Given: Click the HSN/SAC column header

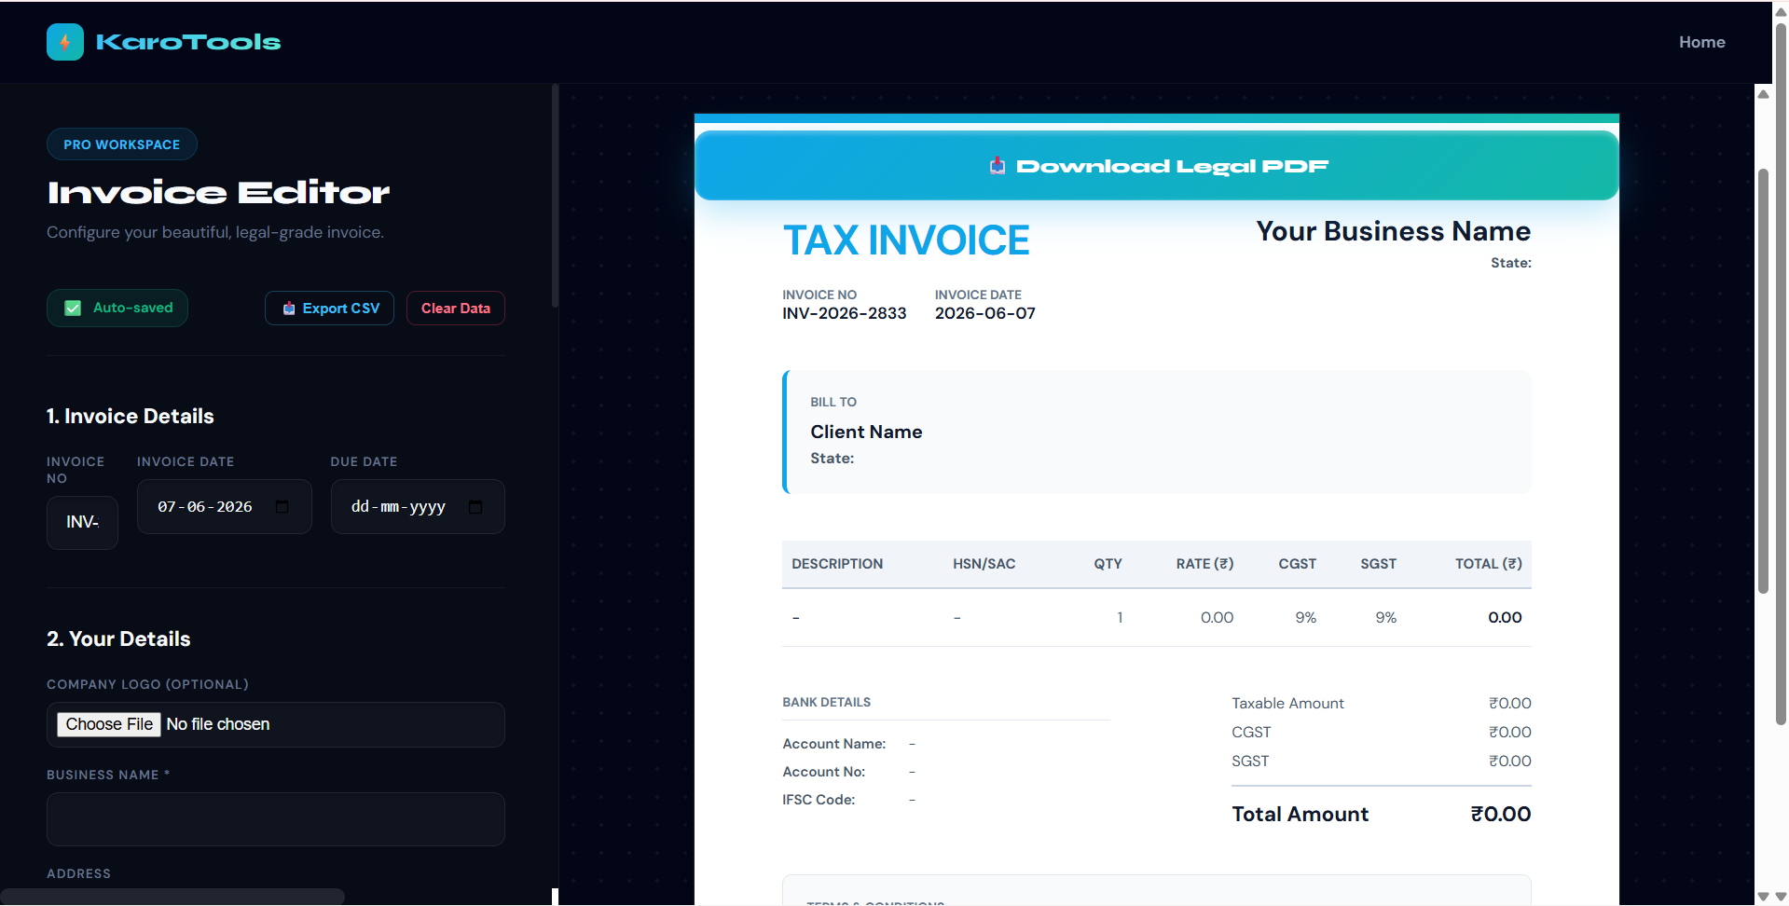Looking at the screenshot, I should click(984, 564).
